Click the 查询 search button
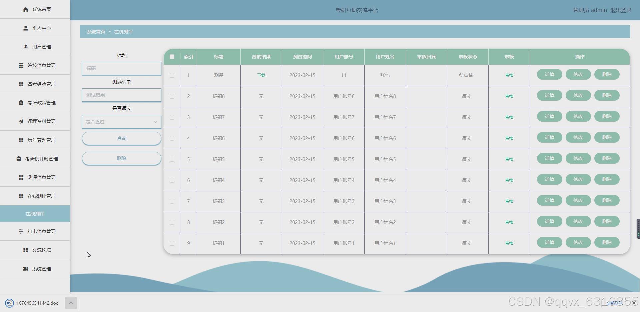The image size is (640, 312). coord(122,138)
